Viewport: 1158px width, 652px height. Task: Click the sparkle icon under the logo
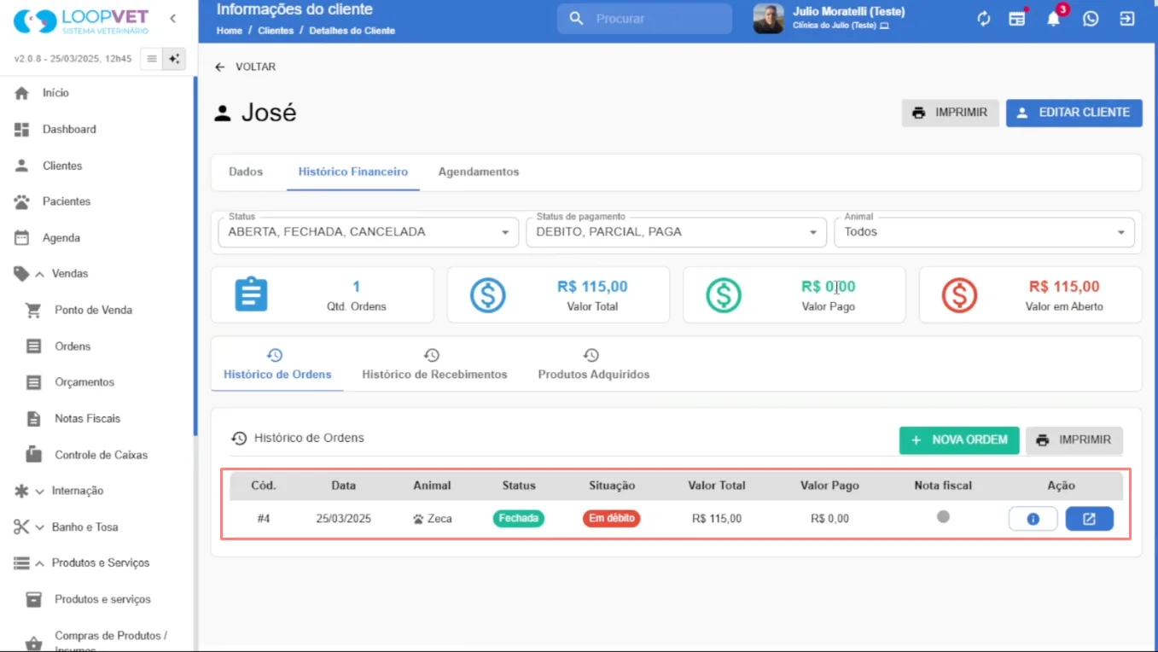point(174,59)
